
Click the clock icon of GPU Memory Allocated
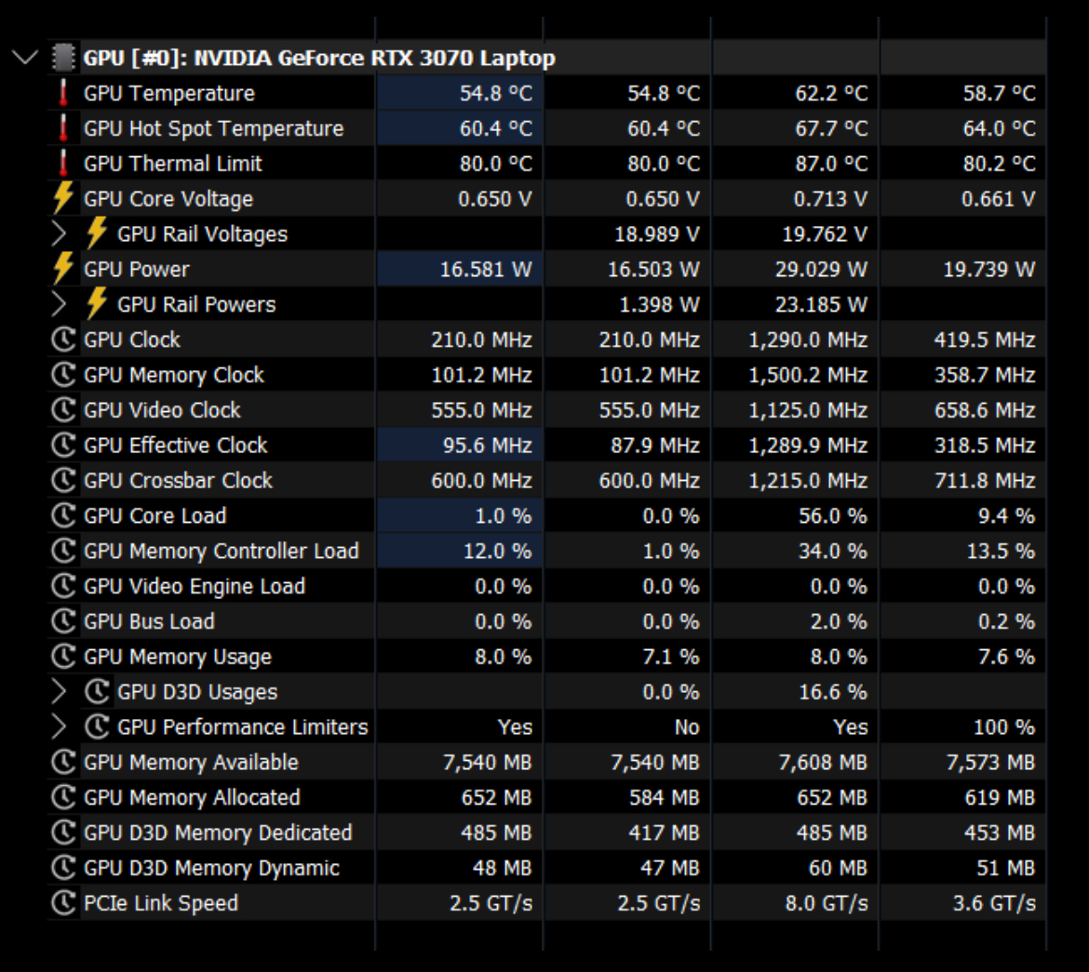(63, 797)
